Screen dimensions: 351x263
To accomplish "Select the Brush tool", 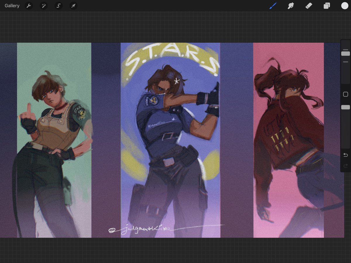I will click(273, 6).
